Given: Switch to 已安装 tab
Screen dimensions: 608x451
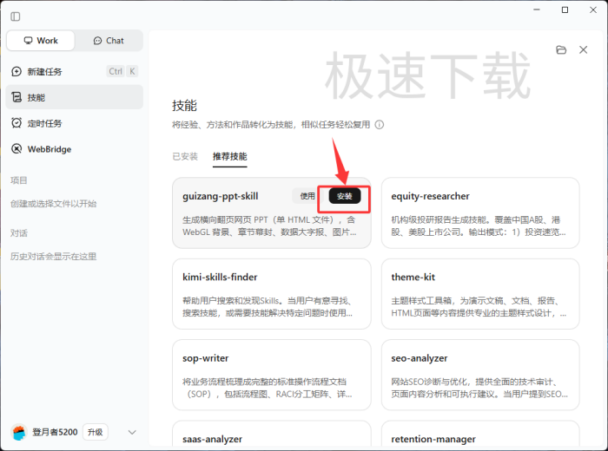Looking at the screenshot, I should 185,156.
